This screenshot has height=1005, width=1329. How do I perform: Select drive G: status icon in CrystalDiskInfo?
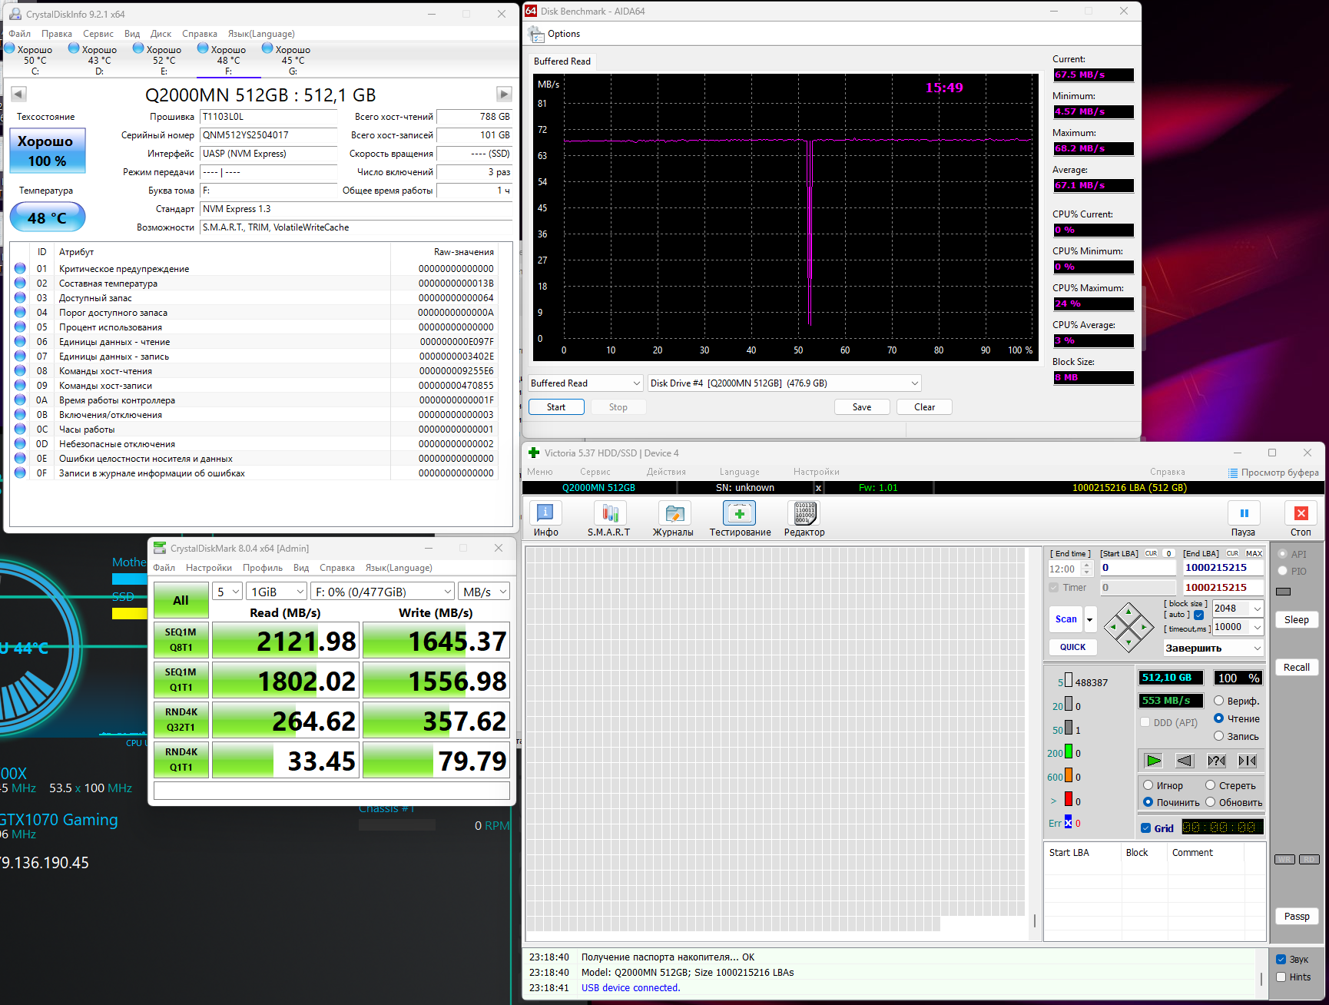(x=267, y=48)
